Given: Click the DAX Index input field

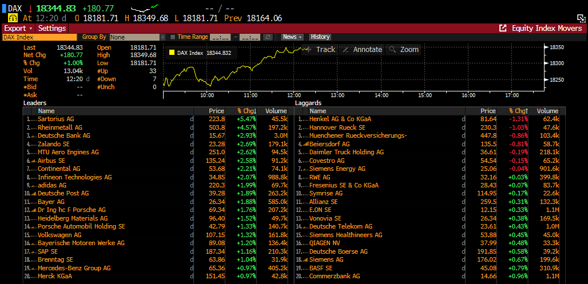Looking at the screenshot, I should 39,37.
